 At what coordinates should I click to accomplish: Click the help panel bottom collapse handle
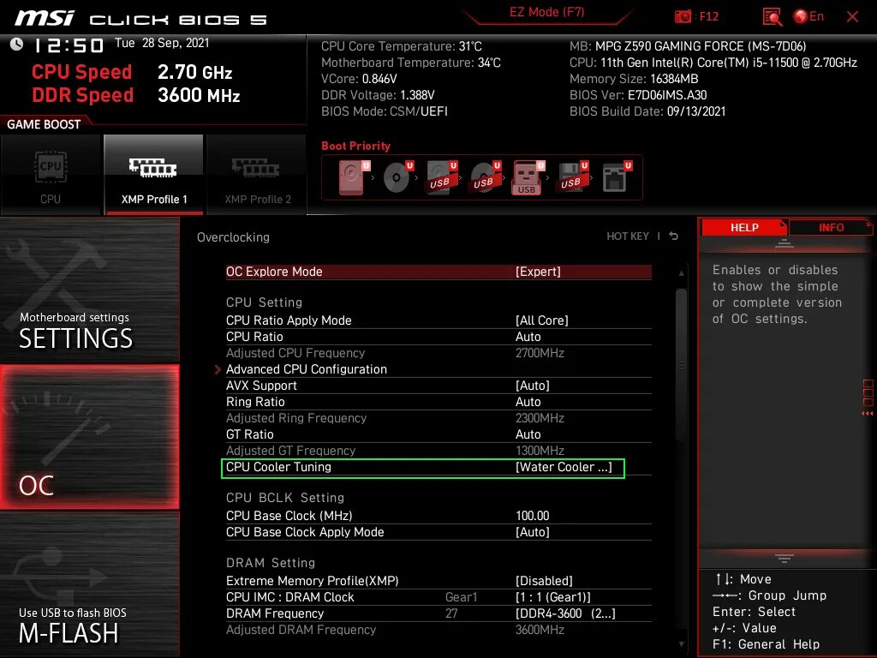click(785, 559)
